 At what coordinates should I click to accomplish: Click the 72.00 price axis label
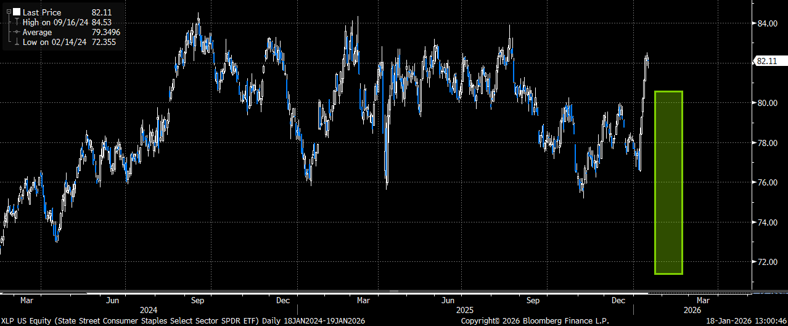[767, 262]
